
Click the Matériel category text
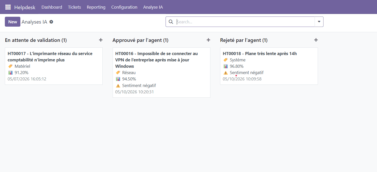tap(22, 66)
